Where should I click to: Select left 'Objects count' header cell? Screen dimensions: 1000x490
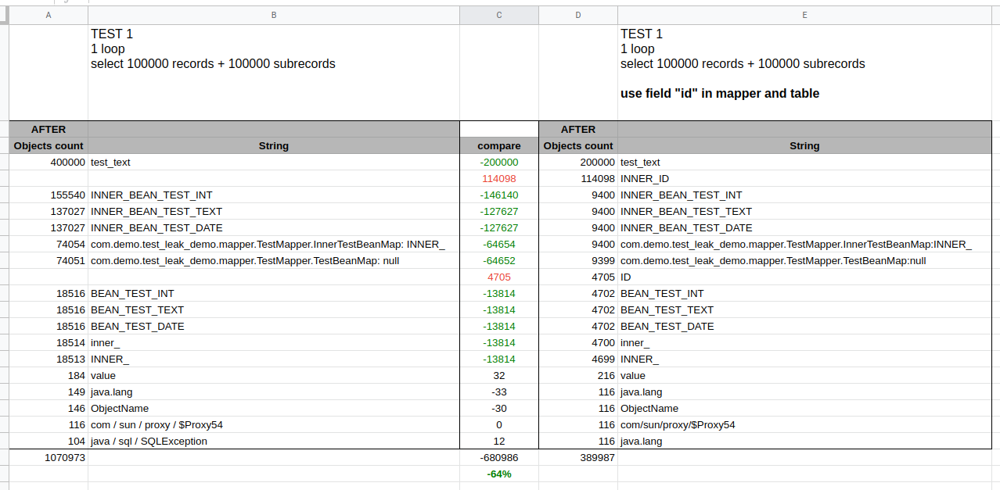pos(49,145)
